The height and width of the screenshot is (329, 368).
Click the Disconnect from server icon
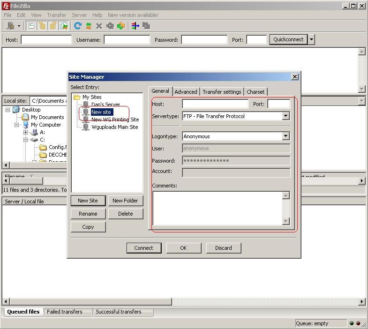(x=110, y=26)
